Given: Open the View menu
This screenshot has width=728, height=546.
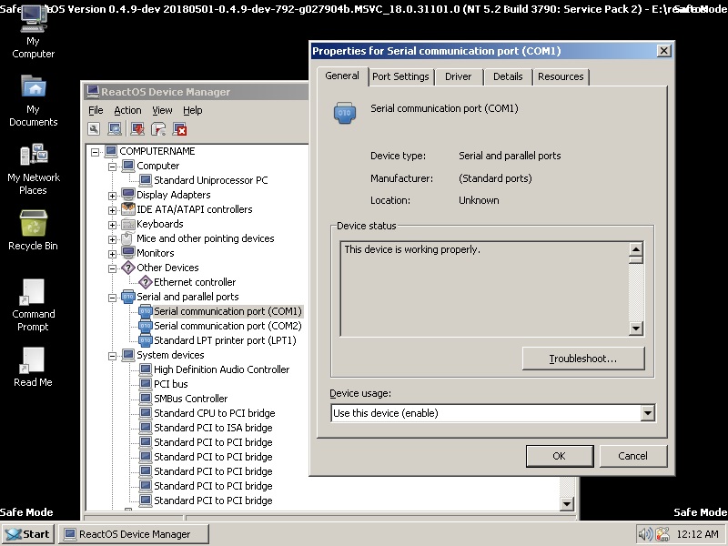Looking at the screenshot, I should [162, 110].
